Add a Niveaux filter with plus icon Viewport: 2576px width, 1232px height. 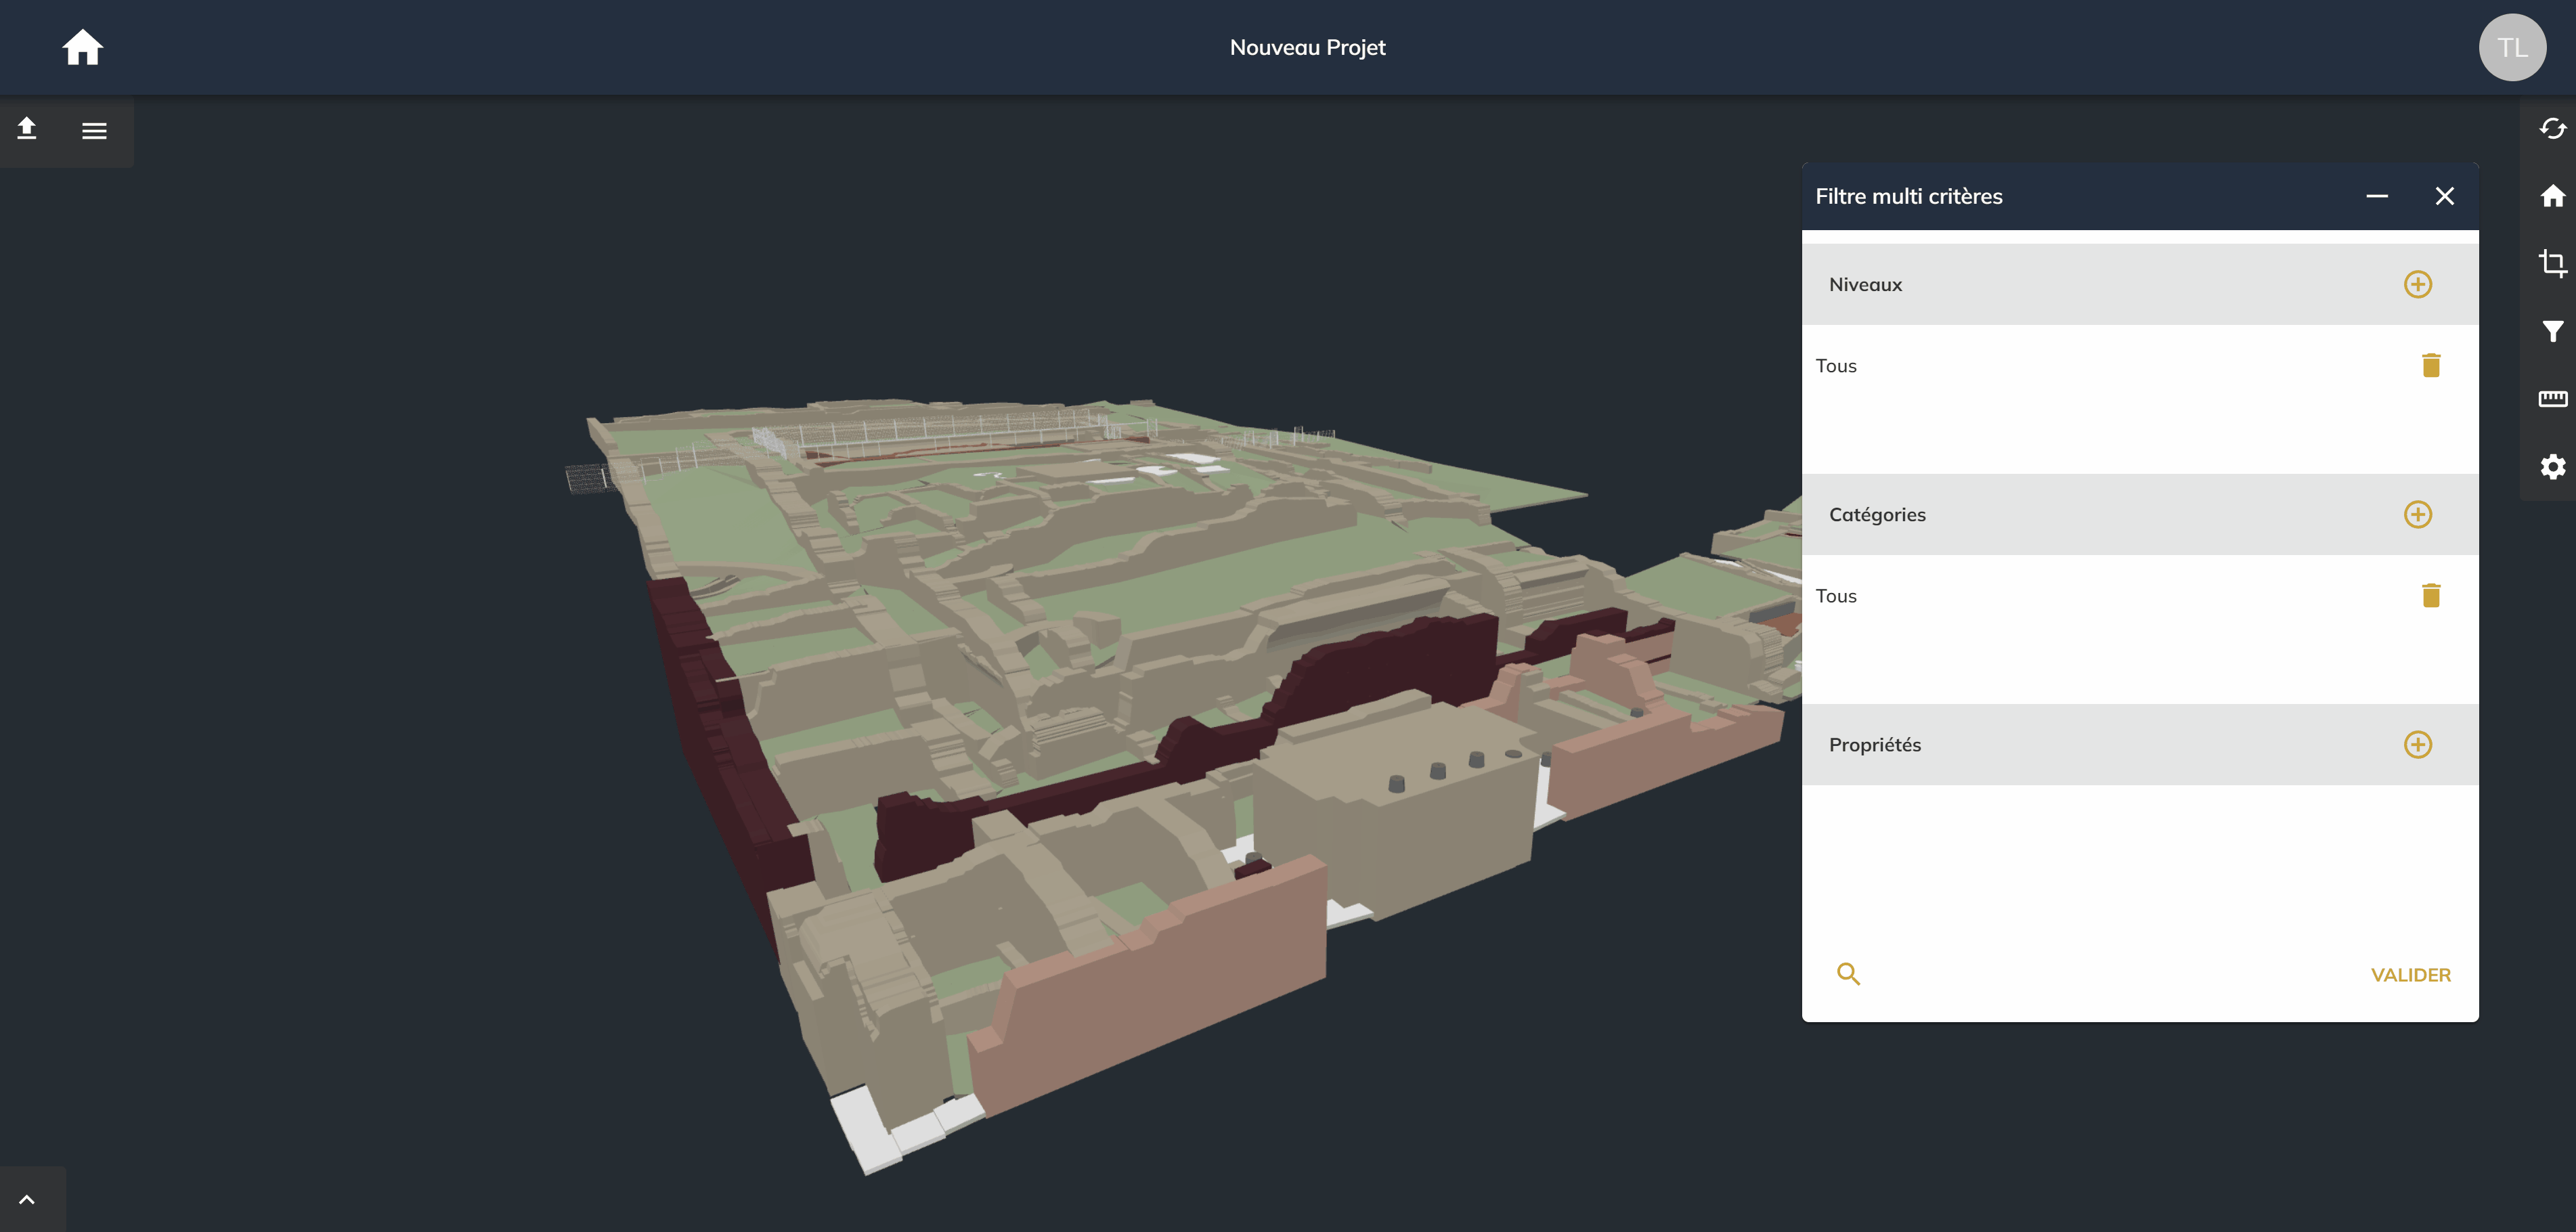[x=2417, y=284]
